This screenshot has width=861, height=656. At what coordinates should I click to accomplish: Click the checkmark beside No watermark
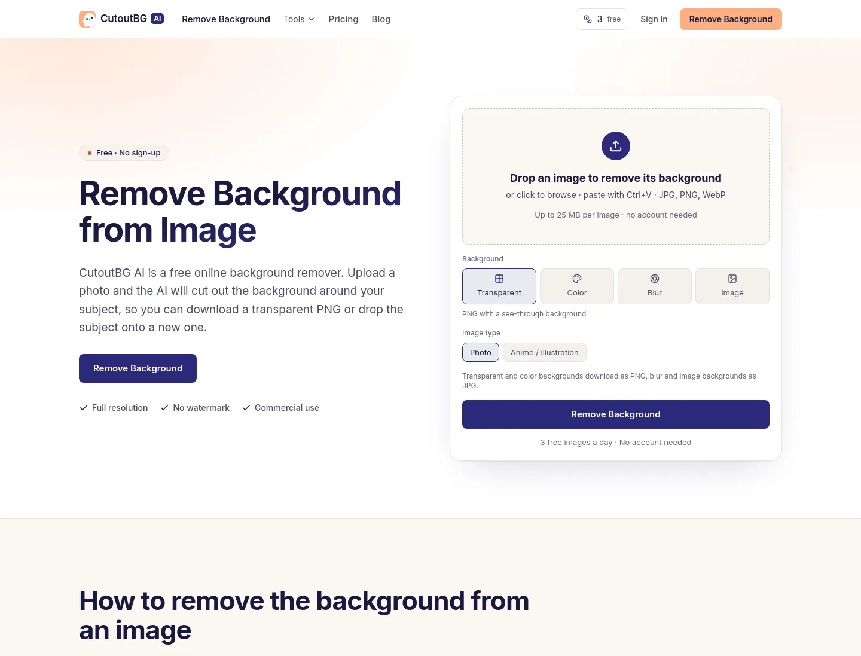(x=164, y=408)
